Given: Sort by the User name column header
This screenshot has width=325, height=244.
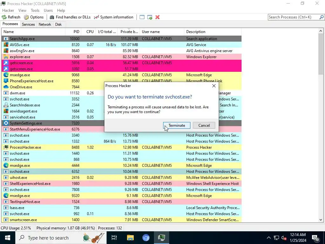Looking at the screenshot, I should (162, 32).
